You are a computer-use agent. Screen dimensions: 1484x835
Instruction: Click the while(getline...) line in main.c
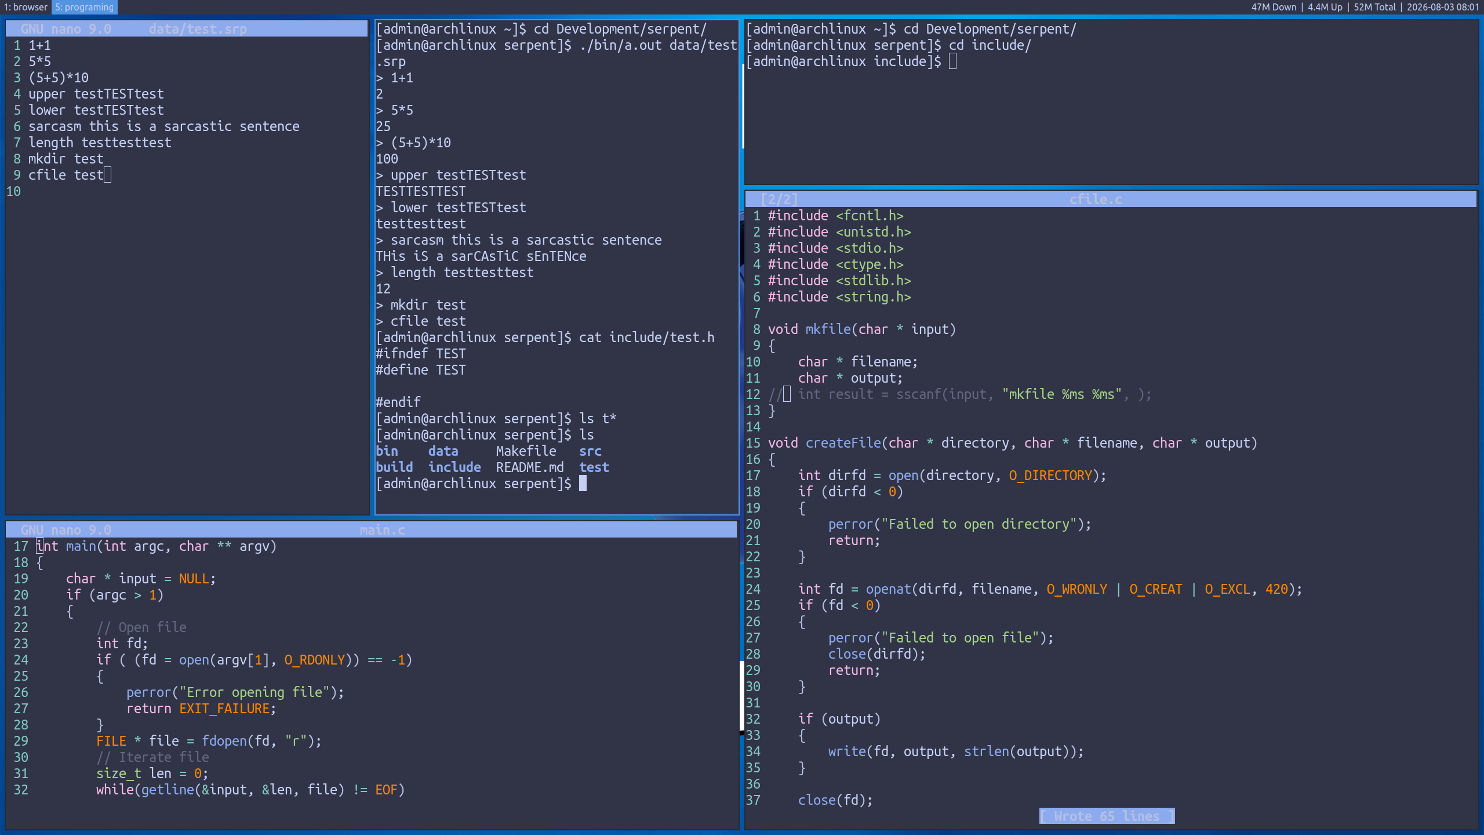pos(250,790)
